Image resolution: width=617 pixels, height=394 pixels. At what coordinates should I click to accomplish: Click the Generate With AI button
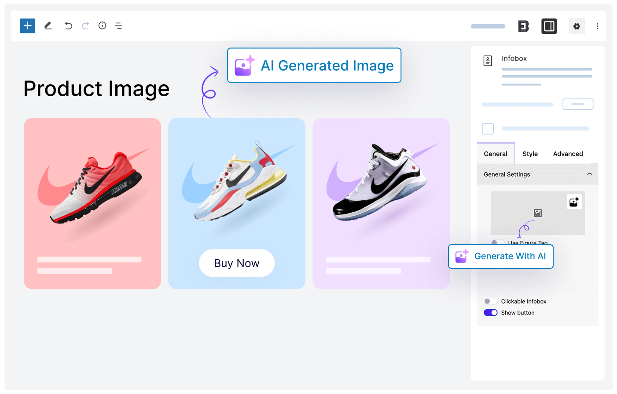tap(500, 256)
